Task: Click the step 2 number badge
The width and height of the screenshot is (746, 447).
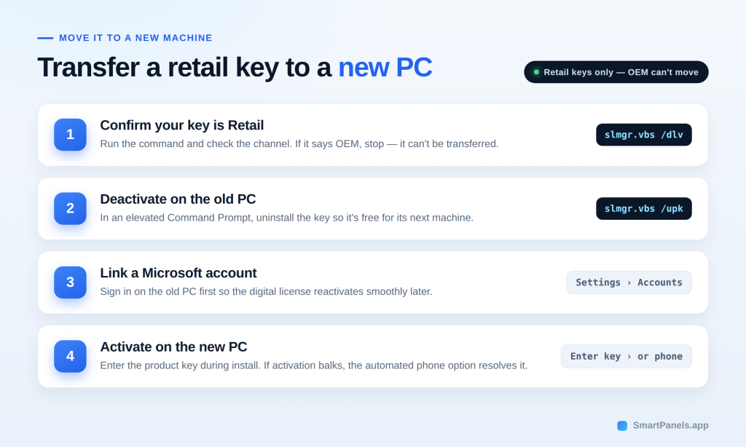Action: click(70, 208)
